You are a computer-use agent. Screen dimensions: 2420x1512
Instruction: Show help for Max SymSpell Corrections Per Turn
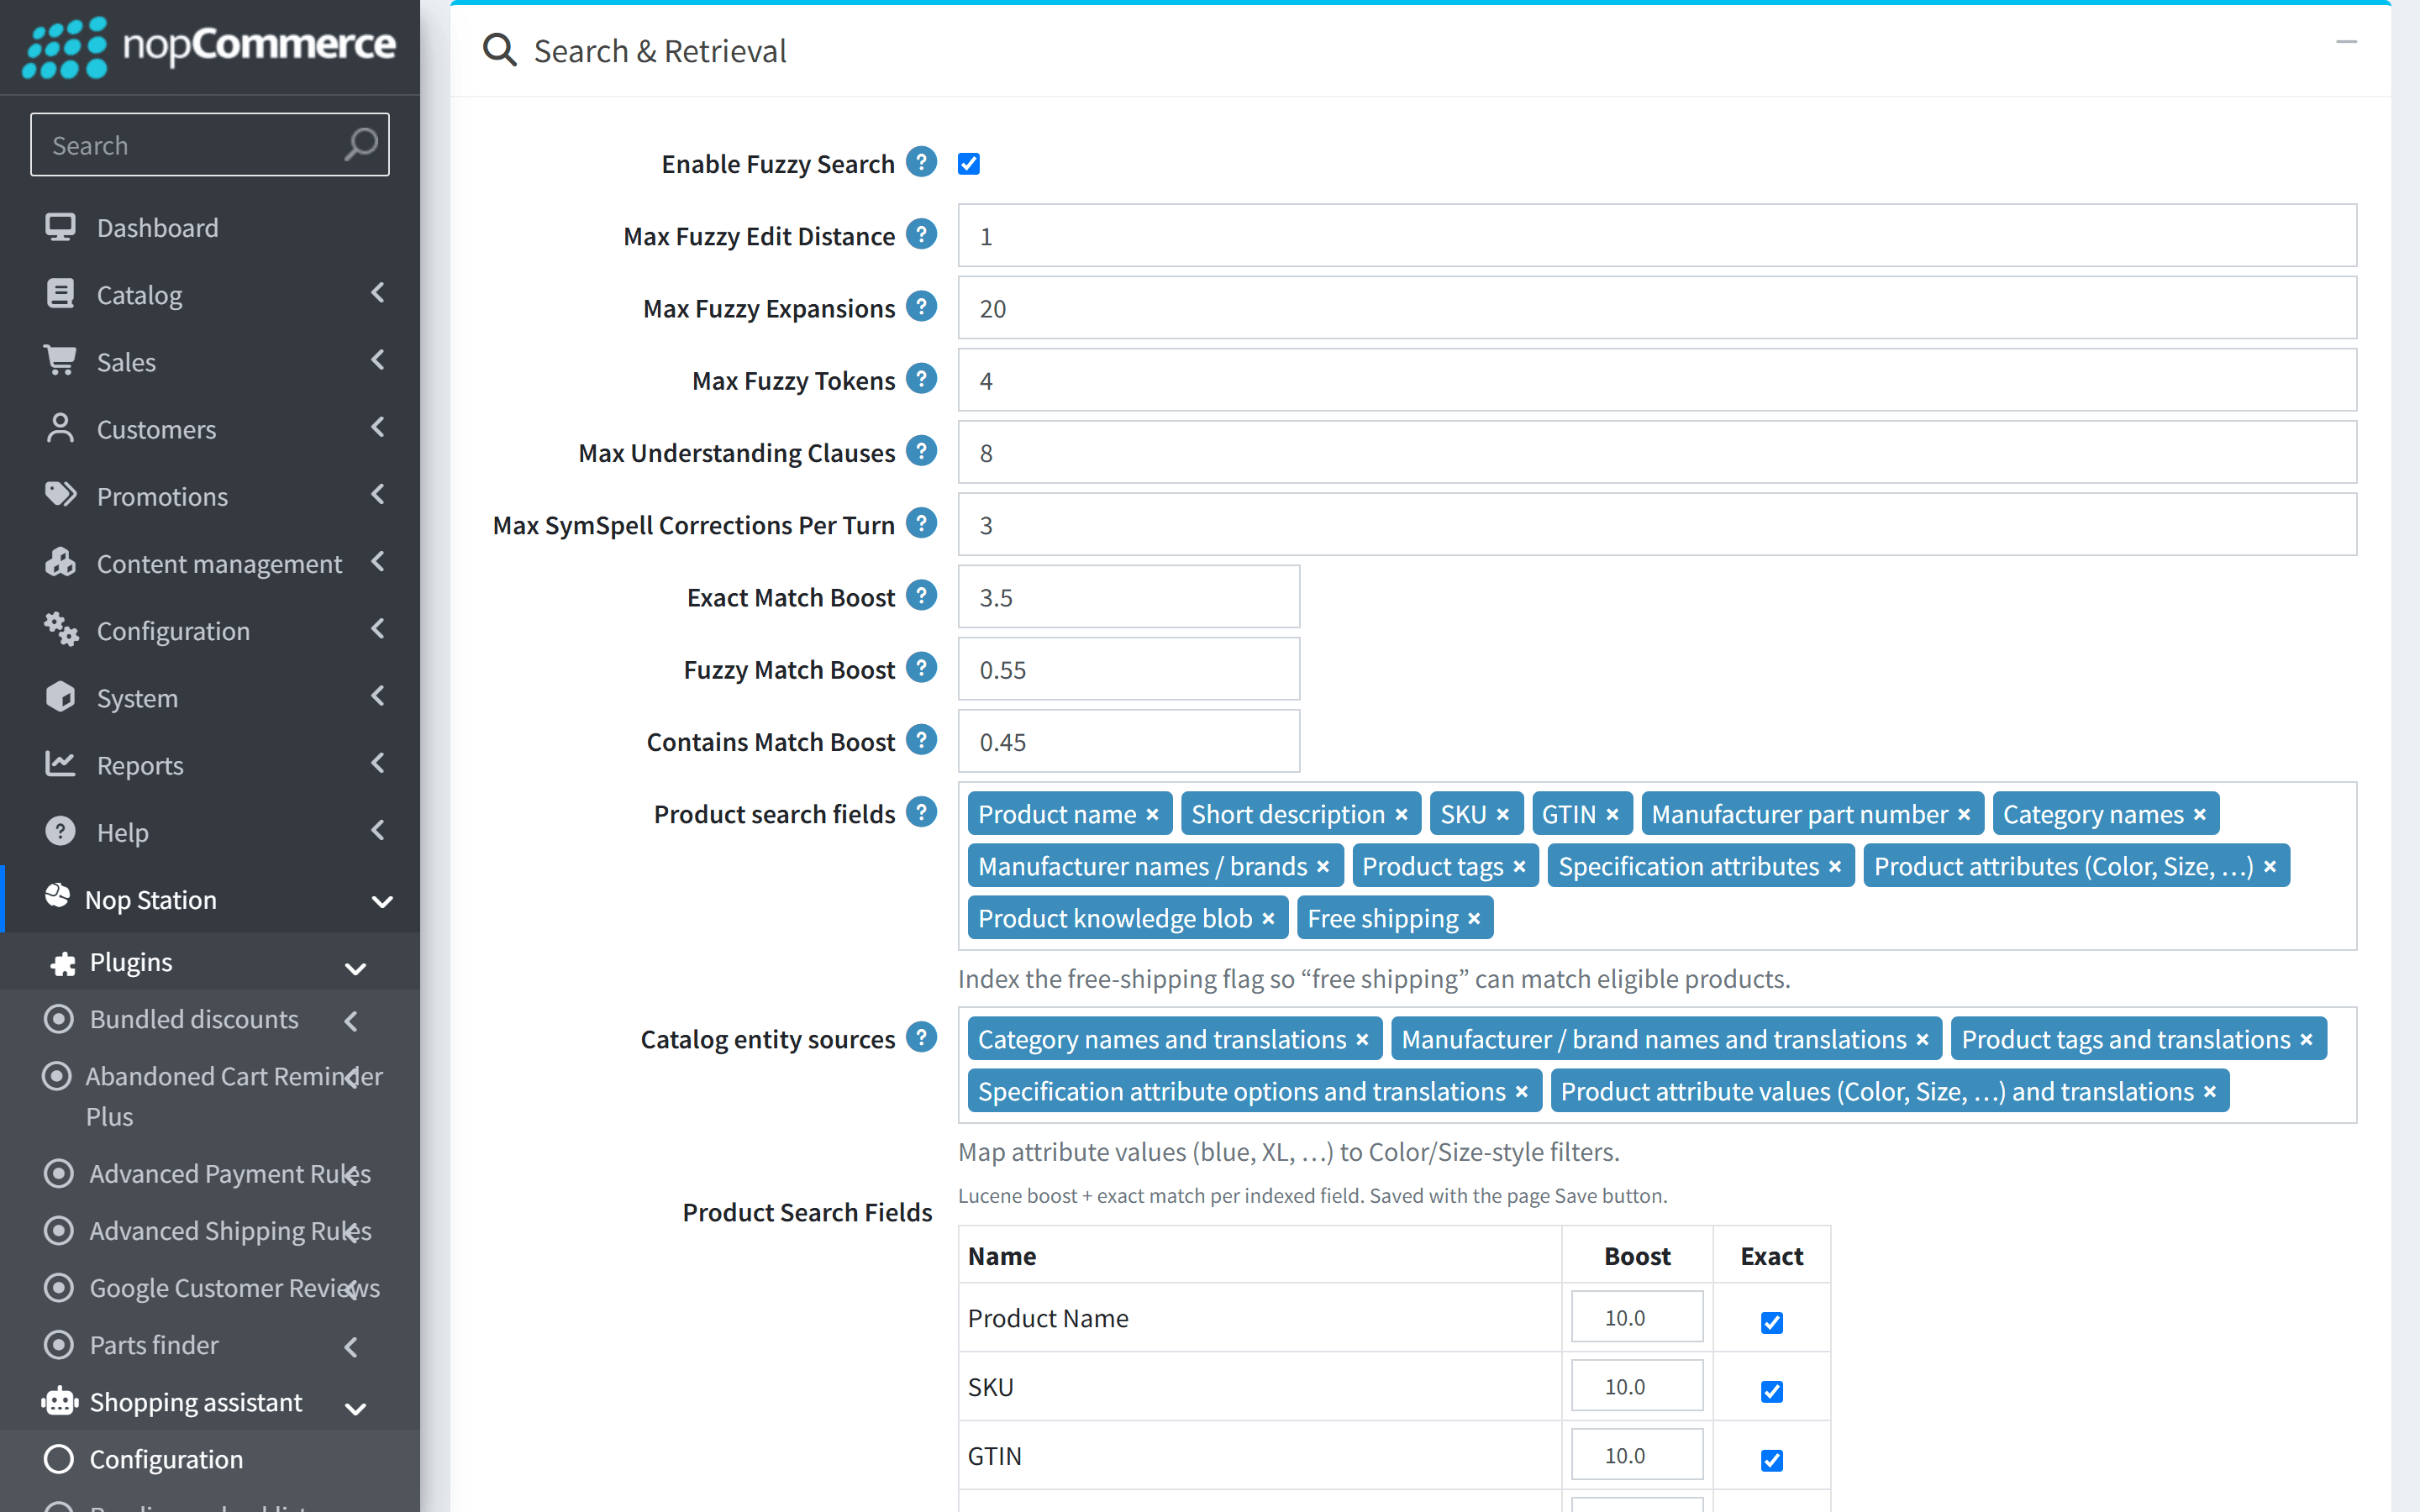click(921, 523)
